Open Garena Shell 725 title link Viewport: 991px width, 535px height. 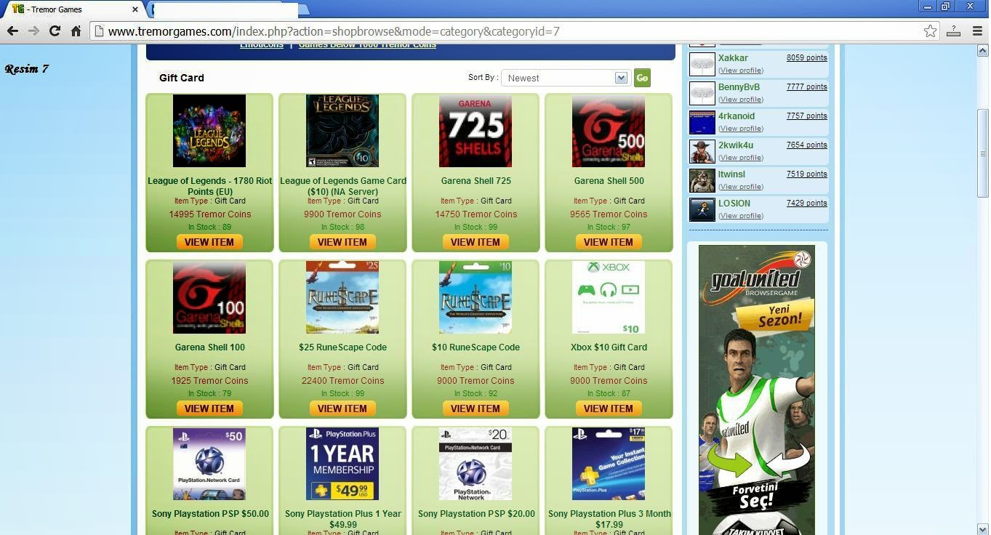coord(476,181)
